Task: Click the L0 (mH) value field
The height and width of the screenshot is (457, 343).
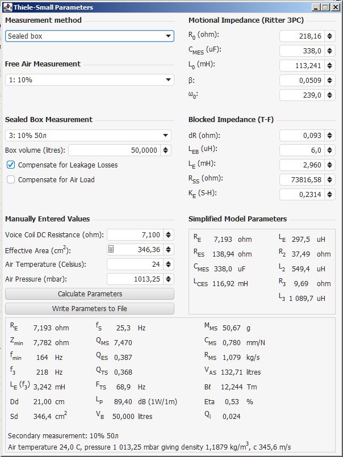Action: [x=302, y=66]
